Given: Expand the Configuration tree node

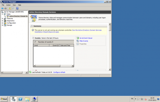Looking at the screenshot, I should (x=2, y=23).
